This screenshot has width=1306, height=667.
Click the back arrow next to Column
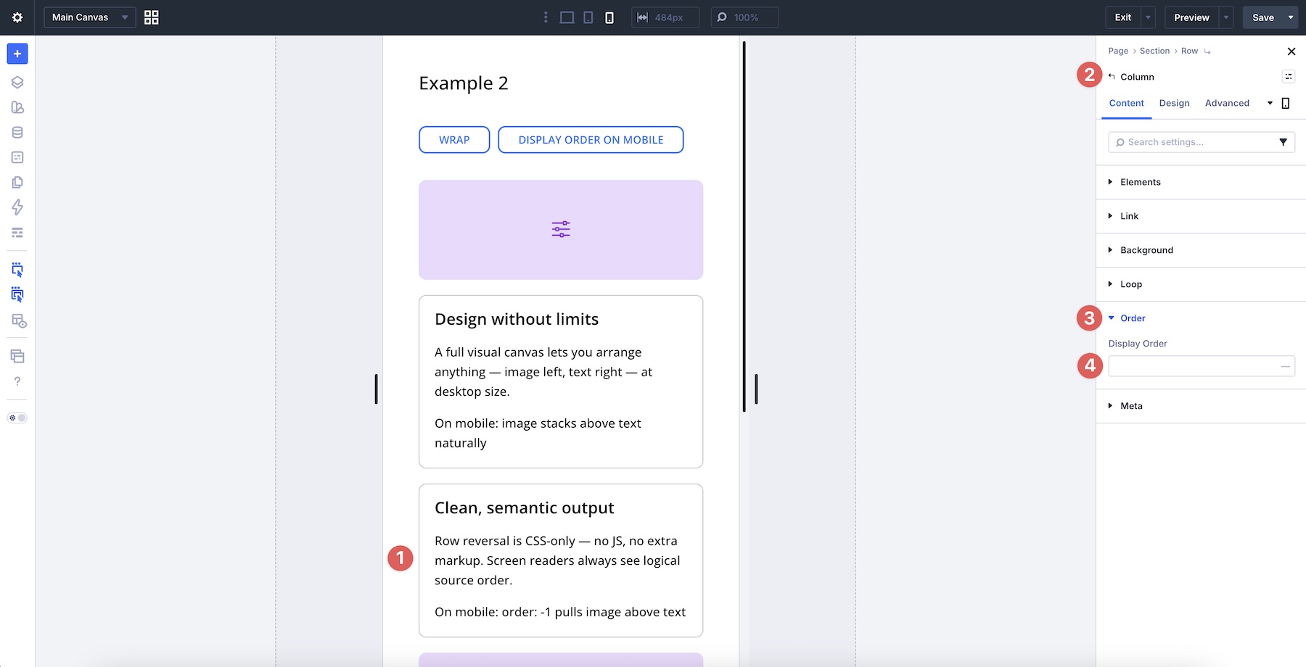click(x=1112, y=77)
